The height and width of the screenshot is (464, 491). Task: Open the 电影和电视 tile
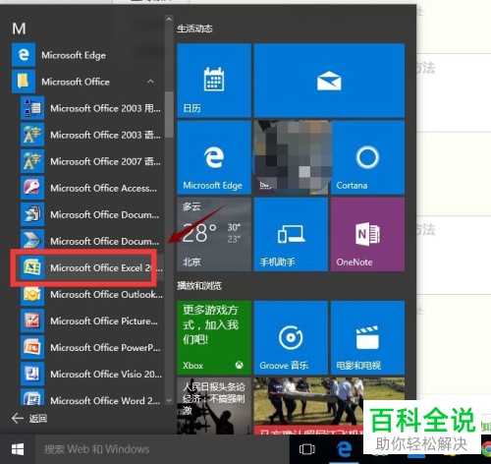pyautogui.click(x=367, y=337)
